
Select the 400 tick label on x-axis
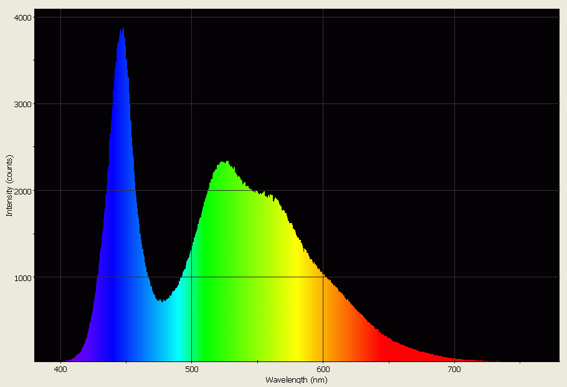(59, 369)
